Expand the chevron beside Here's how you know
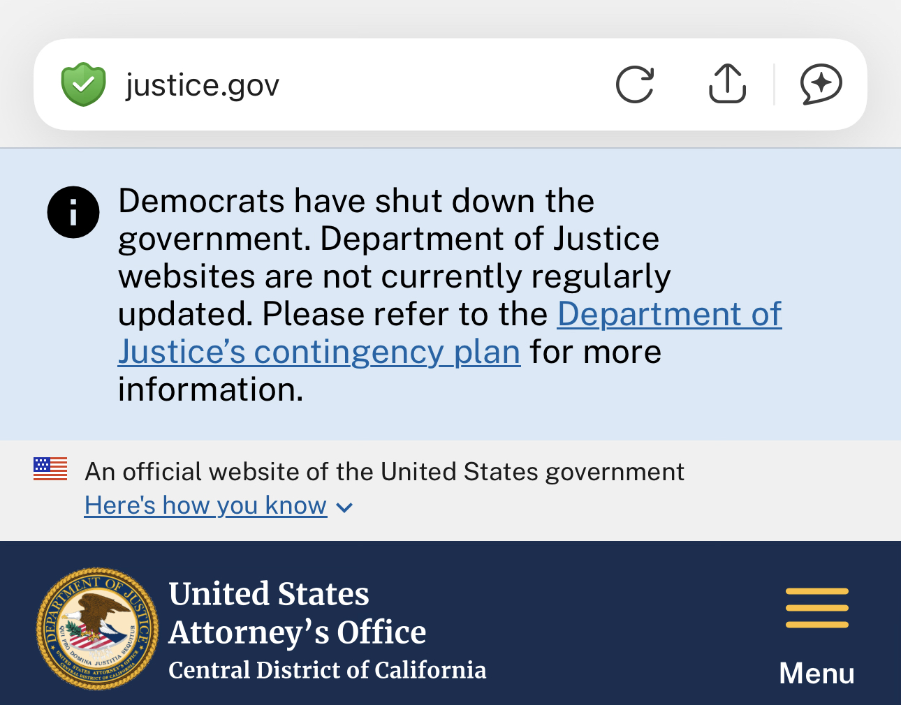901x705 pixels. pyautogui.click(x=344, y=507)
